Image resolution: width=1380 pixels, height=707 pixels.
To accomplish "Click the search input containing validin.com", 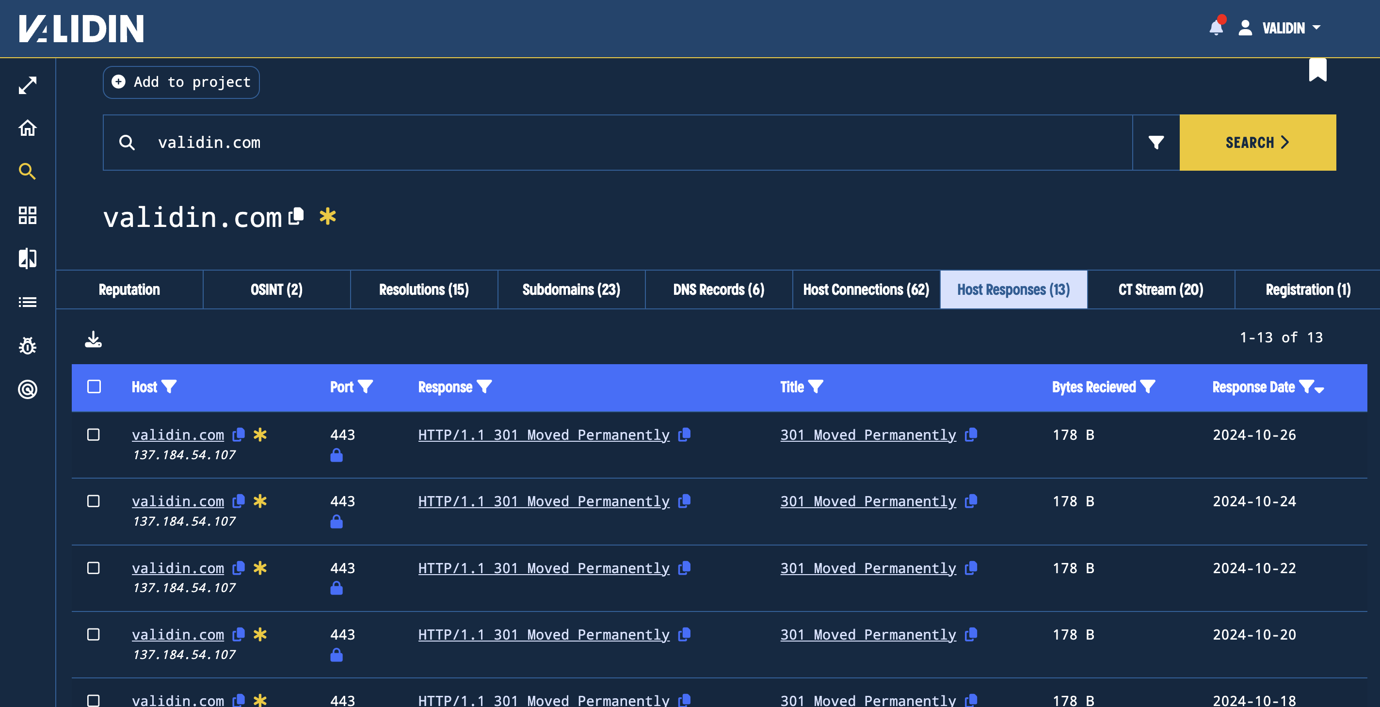I will tap(618, 143).
